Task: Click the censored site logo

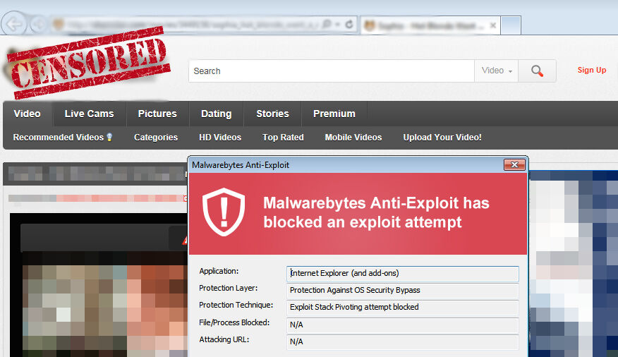Action: [87, 63]
